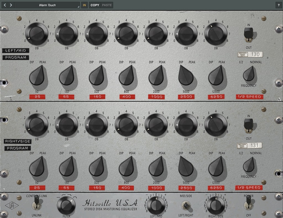Click the Right/Side red 6250 frequency label
Screen dimensions: 283x218
(216, 188)
